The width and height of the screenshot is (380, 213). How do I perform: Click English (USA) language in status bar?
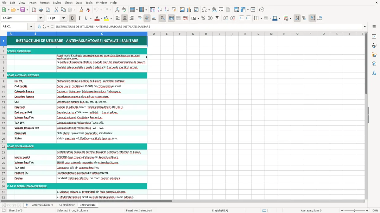220,210
